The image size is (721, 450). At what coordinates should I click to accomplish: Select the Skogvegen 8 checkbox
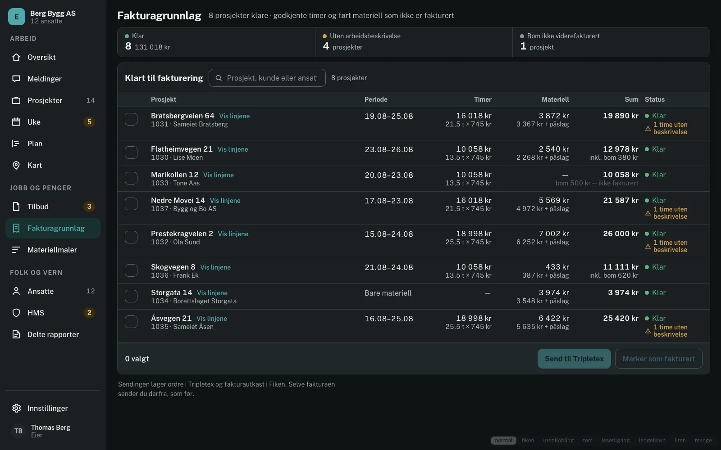click(x=131, y=270)
